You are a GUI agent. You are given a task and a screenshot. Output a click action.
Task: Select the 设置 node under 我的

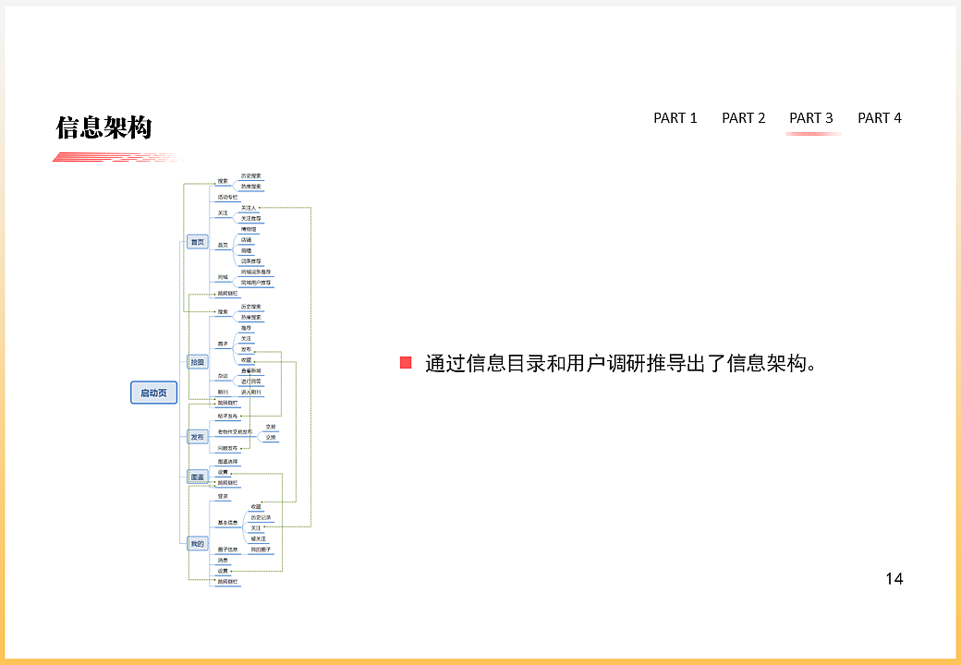click(x=222, y=569)
